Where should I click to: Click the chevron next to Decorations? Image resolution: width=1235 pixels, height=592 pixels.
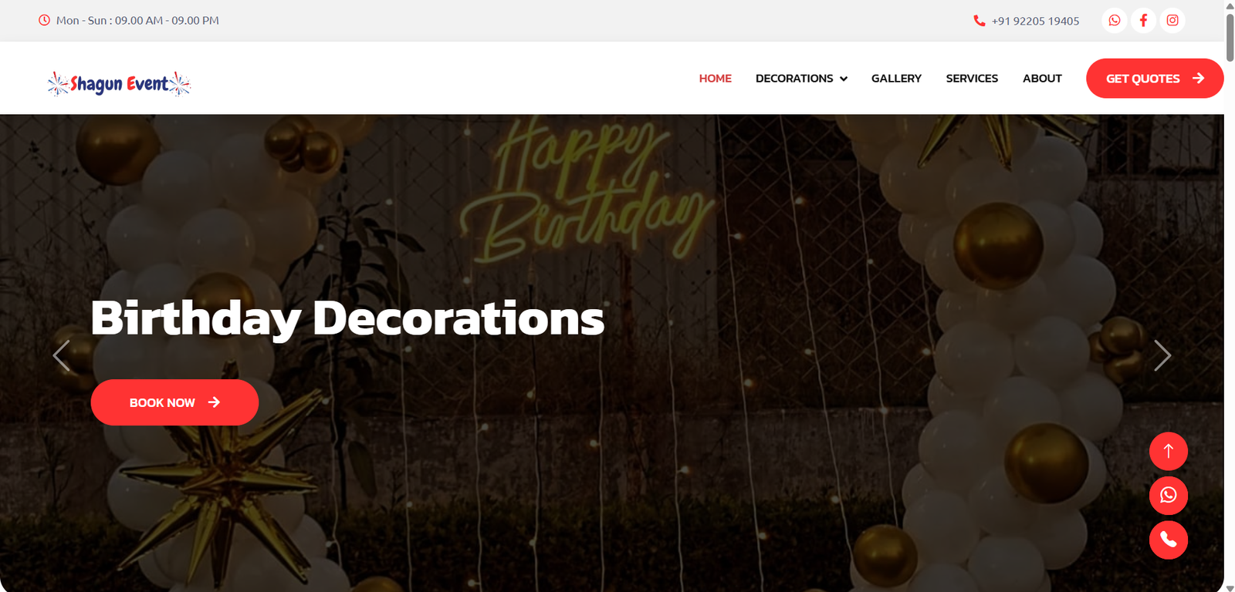pos(844,79)
